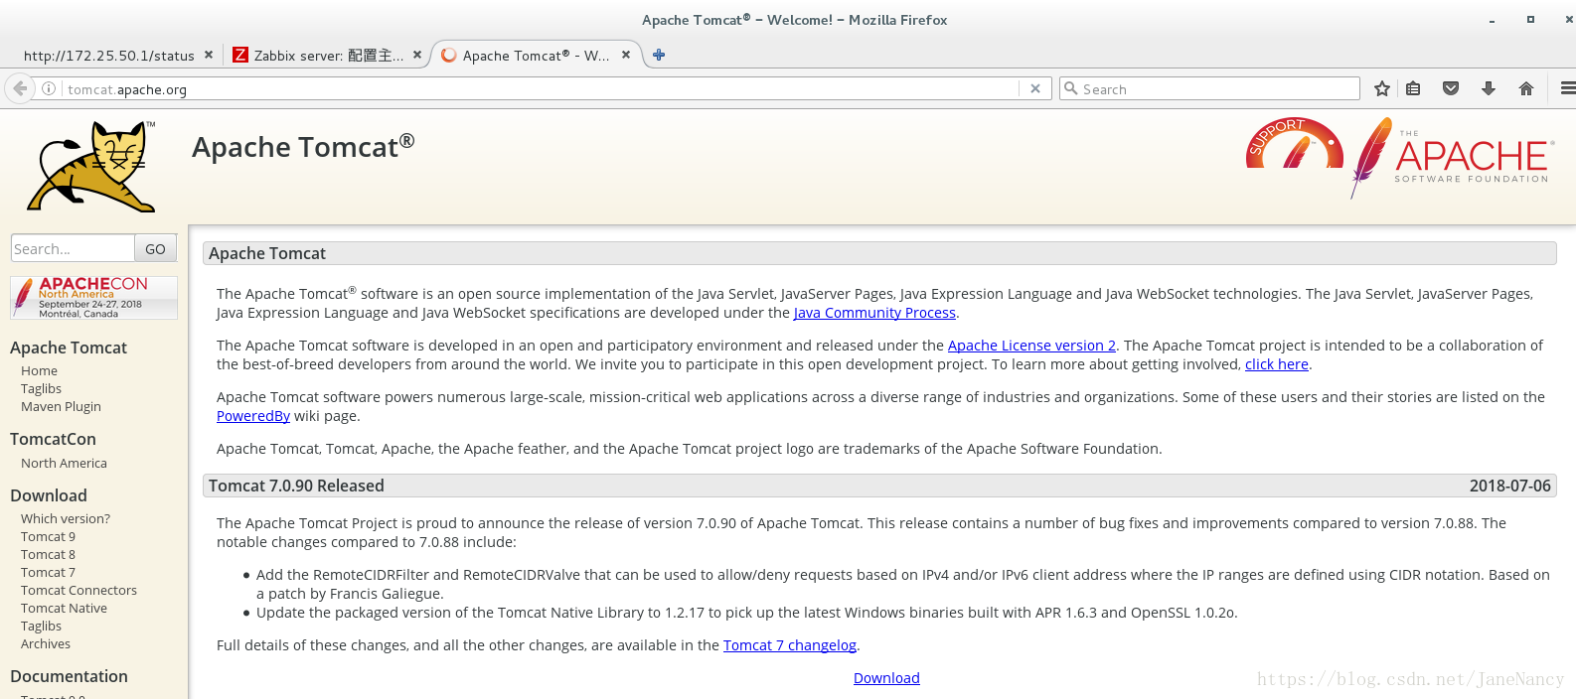Open the Archives link
1576x699 pixels.
click(46, 643)
